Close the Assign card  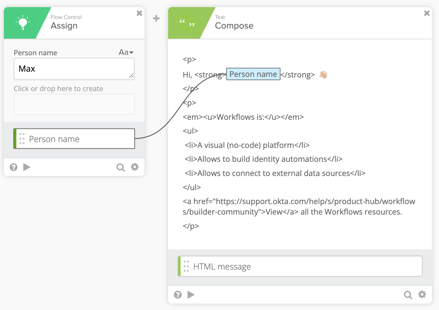point(139,13)
